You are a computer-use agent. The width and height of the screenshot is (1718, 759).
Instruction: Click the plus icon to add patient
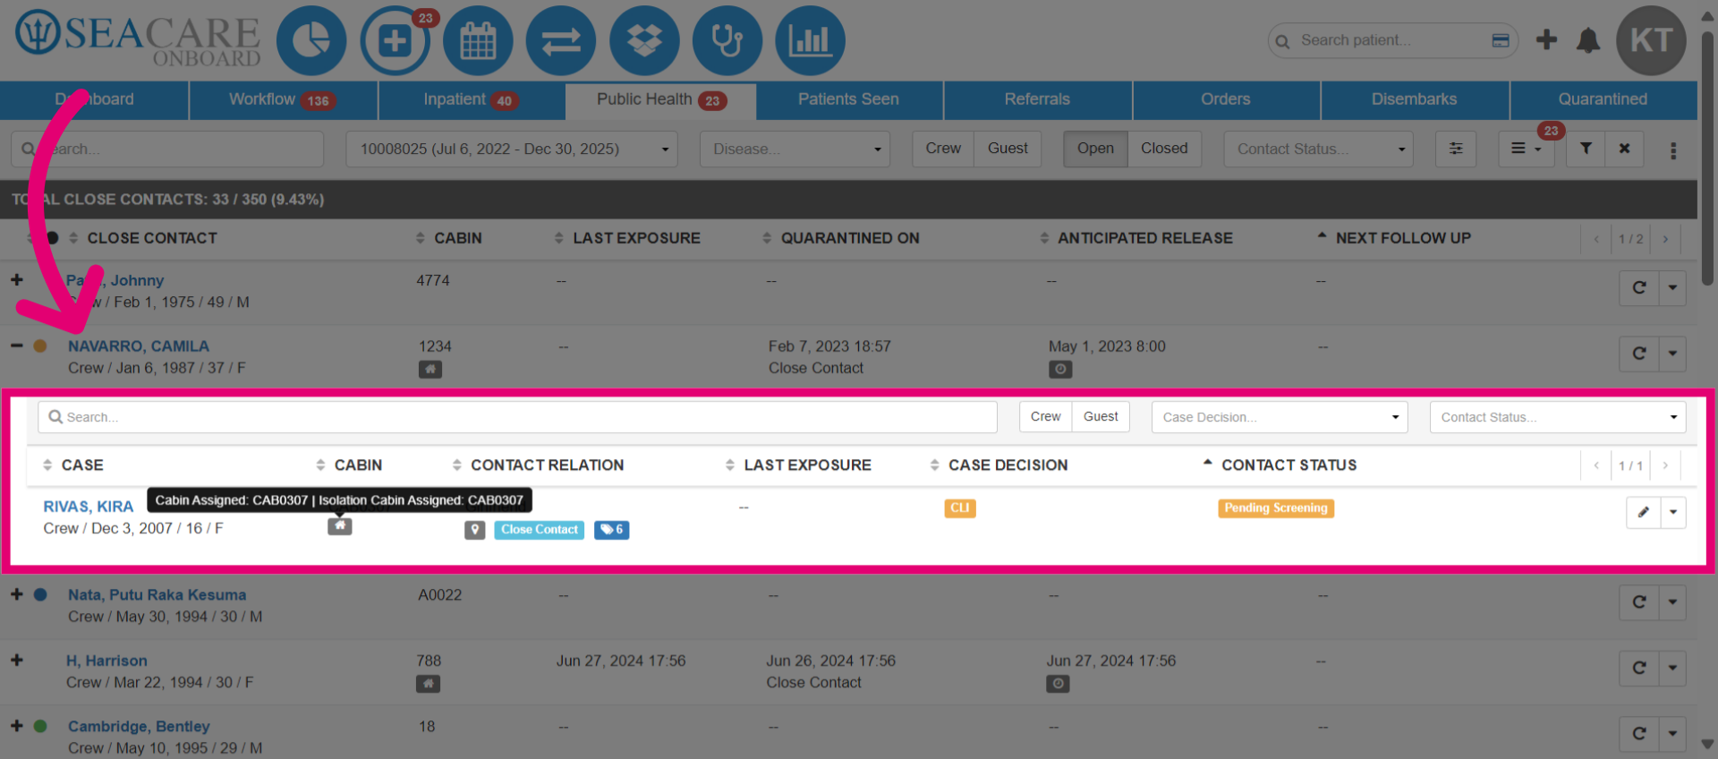[1546, 40]
